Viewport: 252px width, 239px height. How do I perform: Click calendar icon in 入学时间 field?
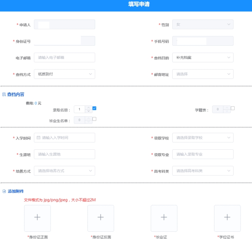(x=38, y=137)
